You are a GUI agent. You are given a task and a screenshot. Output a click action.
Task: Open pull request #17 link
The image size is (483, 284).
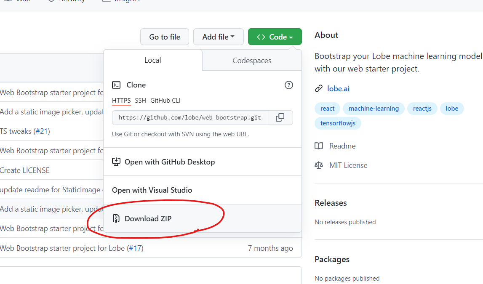(135, 248)
